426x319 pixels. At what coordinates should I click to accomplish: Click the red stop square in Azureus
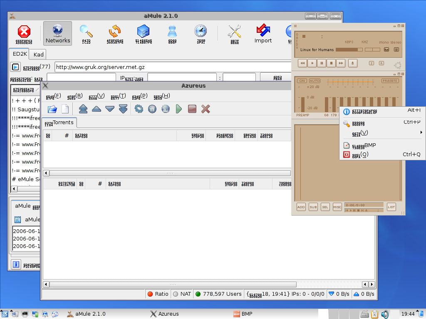[x=192, y=109]
